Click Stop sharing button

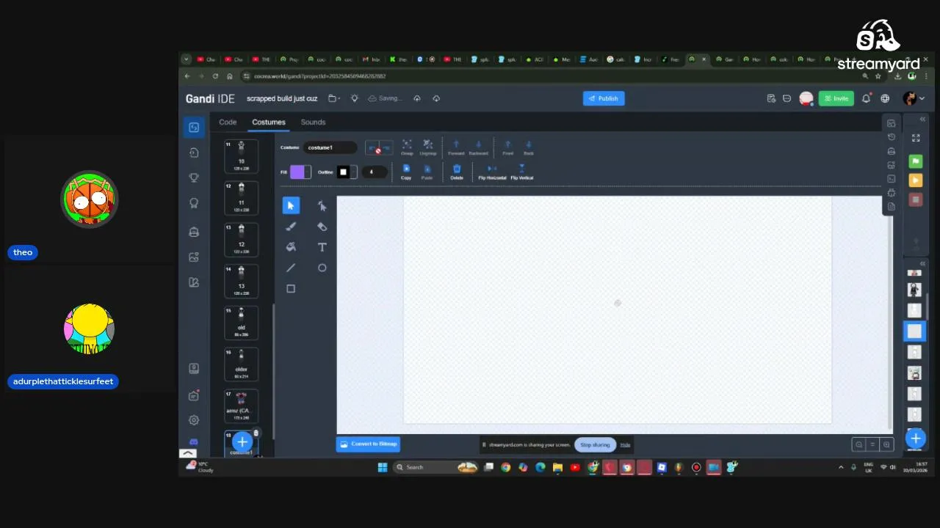click(x=595, y=444)
